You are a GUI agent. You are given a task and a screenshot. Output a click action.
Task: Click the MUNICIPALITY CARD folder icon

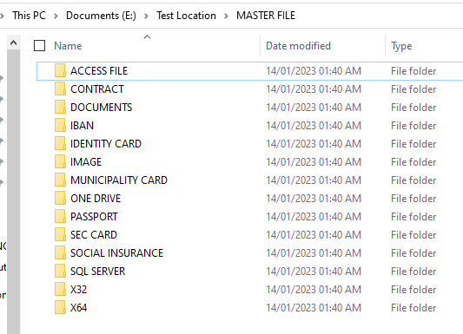[60, 180]
